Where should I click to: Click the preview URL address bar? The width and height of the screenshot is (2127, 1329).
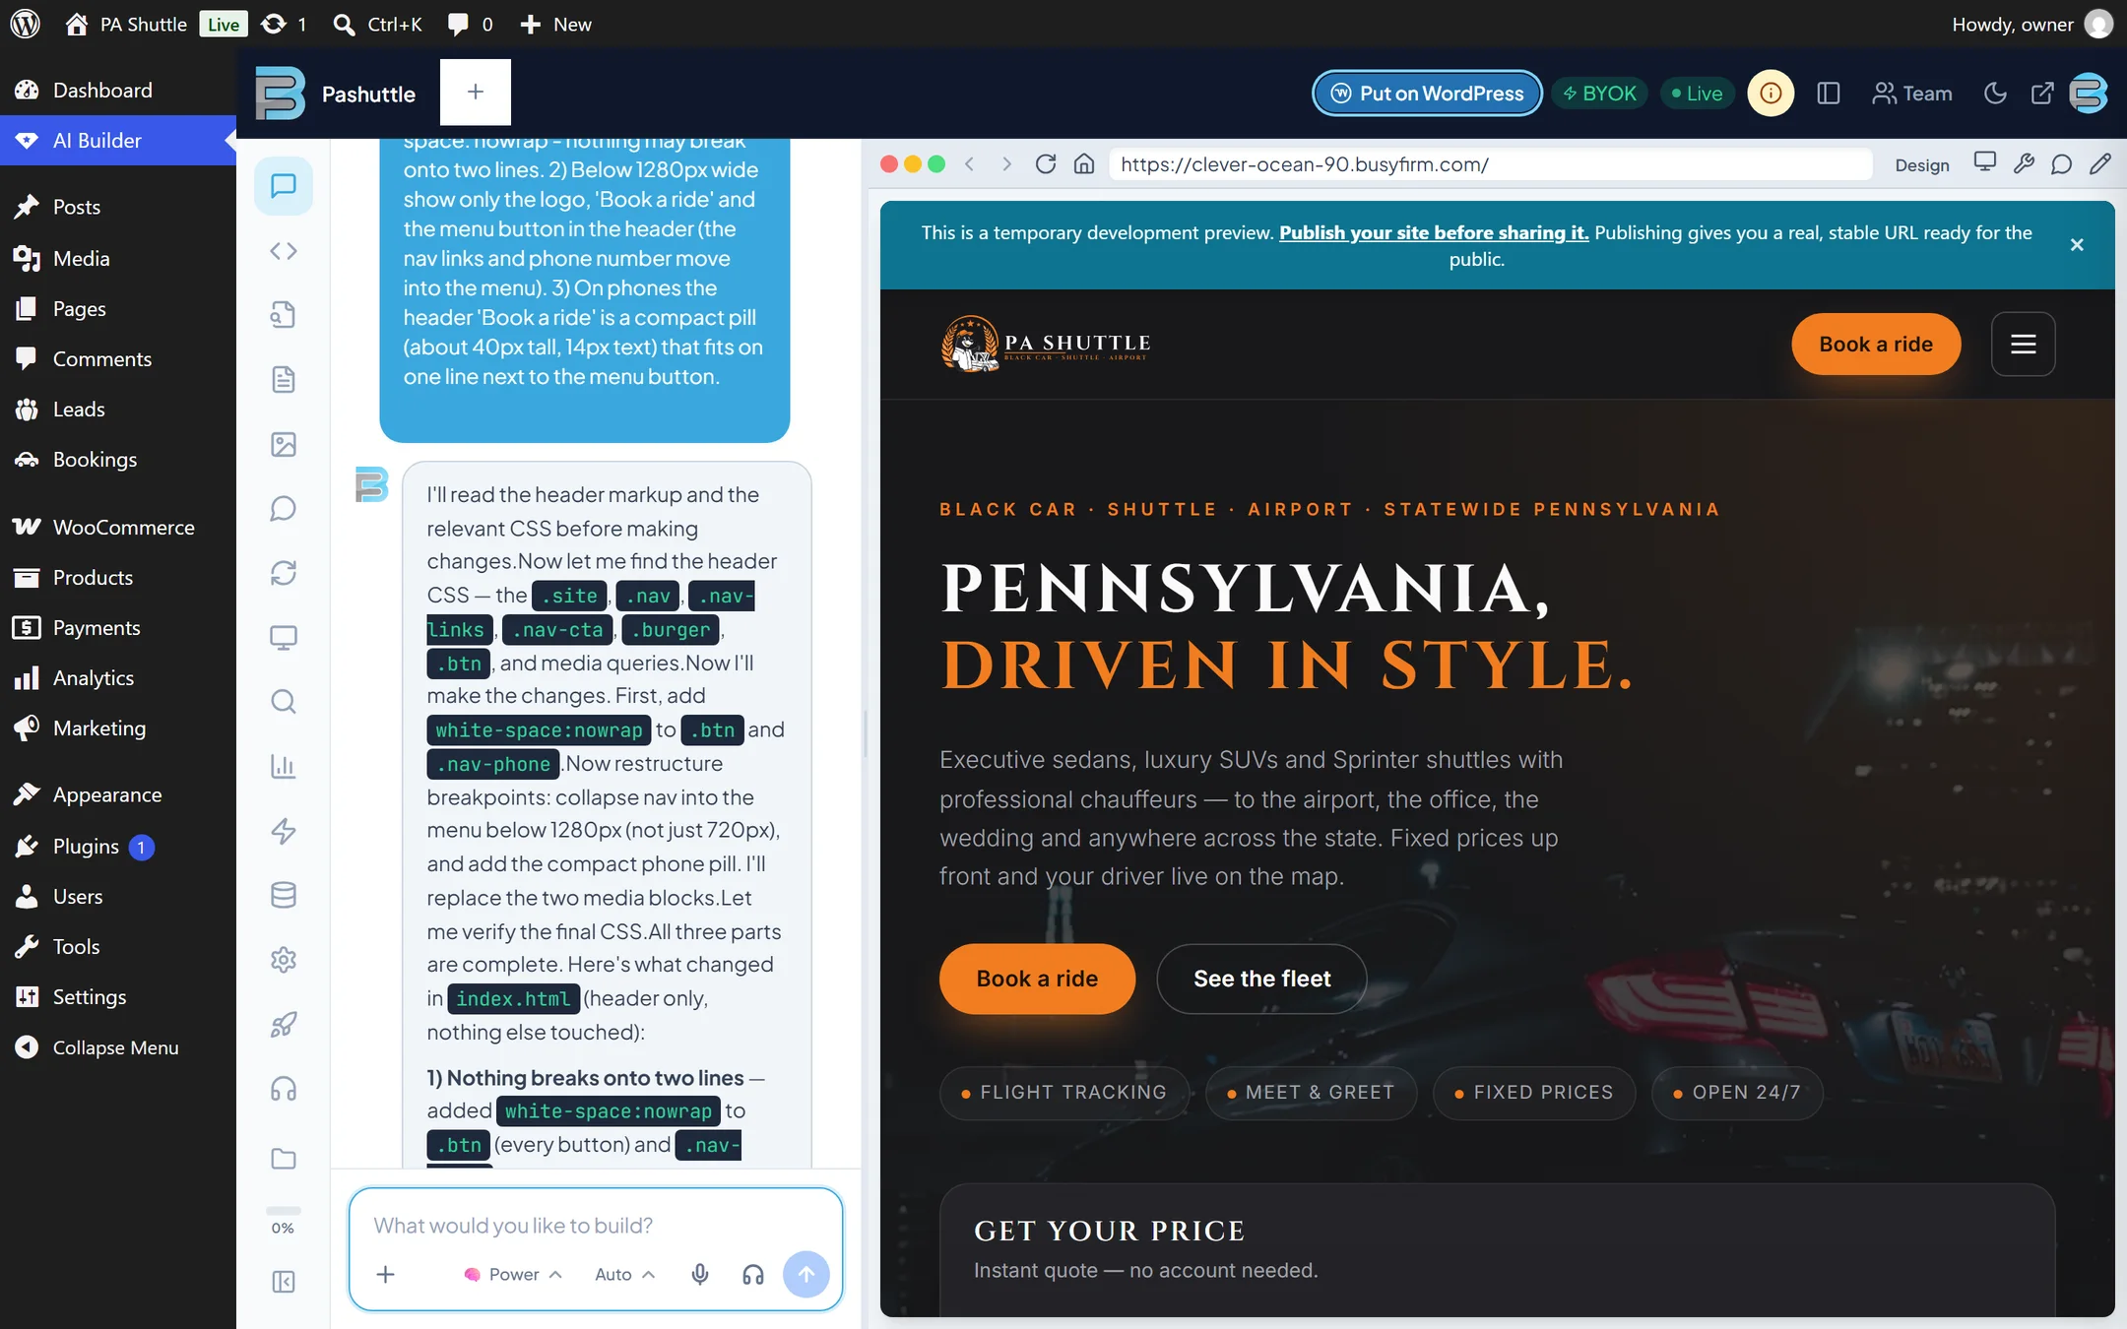[x=1490, y=163]
